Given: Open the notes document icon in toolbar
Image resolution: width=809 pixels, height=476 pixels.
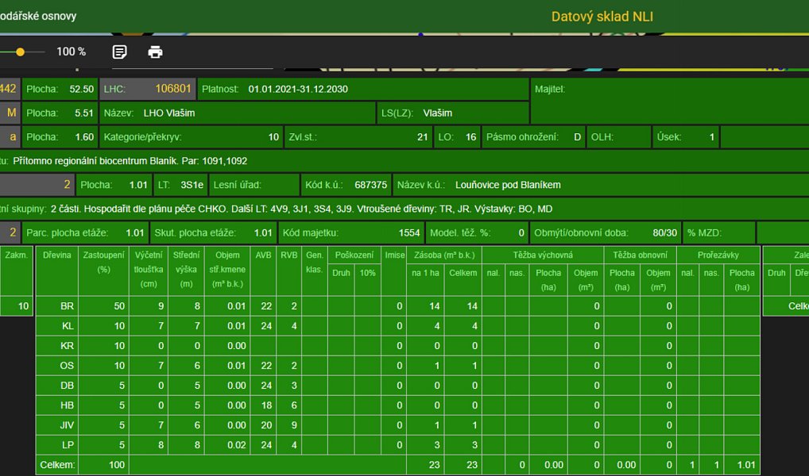Looking at the screenshot, I should [x=120, y=52].
